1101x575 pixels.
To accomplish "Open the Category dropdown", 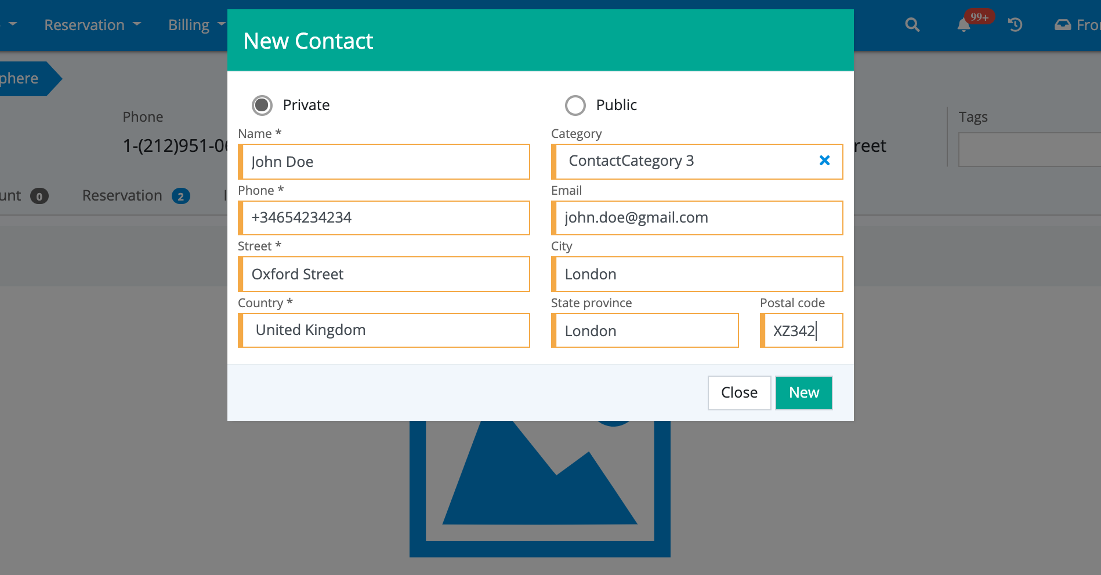I will pyautogui.click(x=684, y=161).
